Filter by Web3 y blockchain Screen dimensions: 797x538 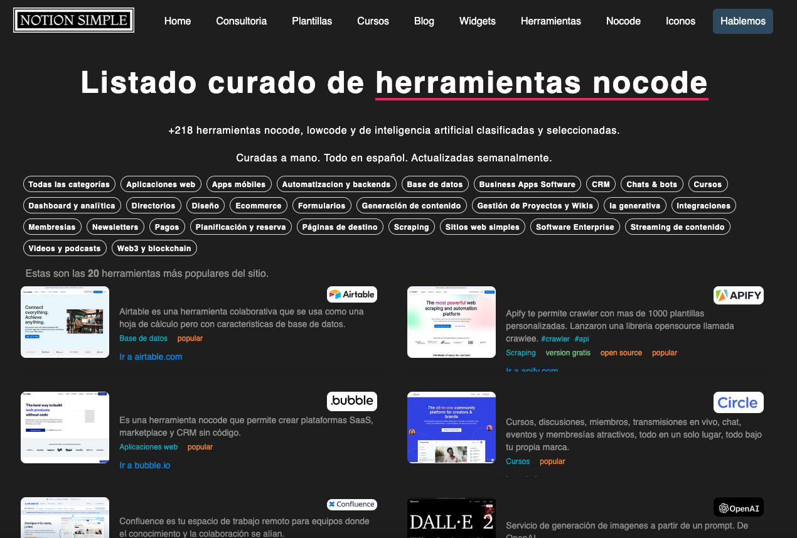[154, 248]
